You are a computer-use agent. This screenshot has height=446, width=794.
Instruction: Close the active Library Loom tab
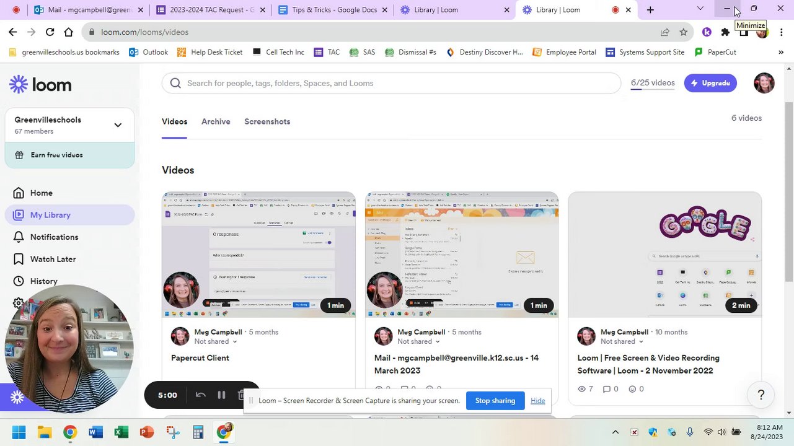[628, 10]
